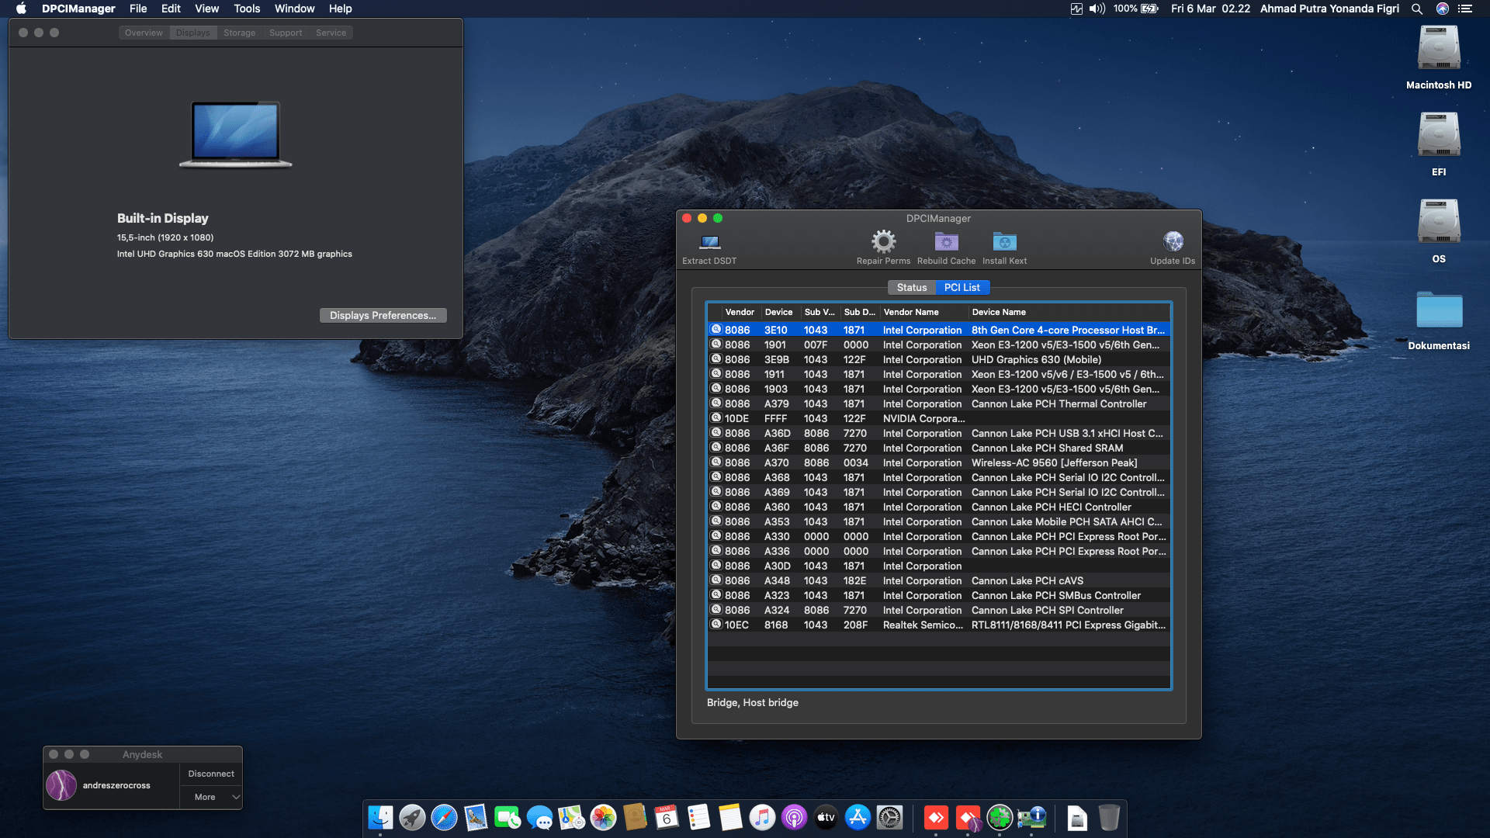Viewport: 1490px width, 838px height.
Task: Sort PCI list by Device Name column
Action: click(1069, 312)
